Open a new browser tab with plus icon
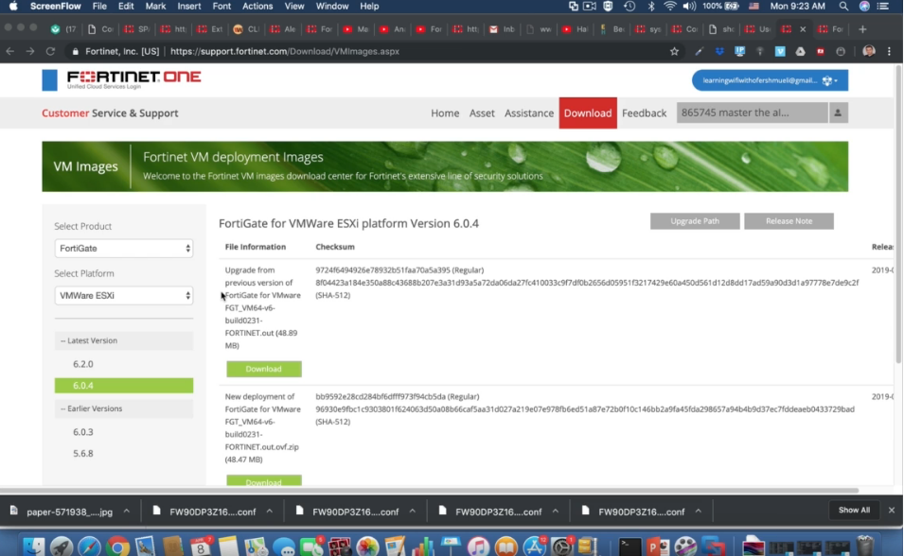904x556 pixels. point(862,29)
